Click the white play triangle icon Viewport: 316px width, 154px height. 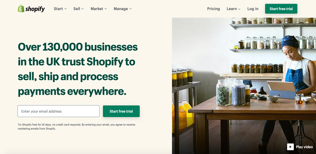[x=290, y=147]
